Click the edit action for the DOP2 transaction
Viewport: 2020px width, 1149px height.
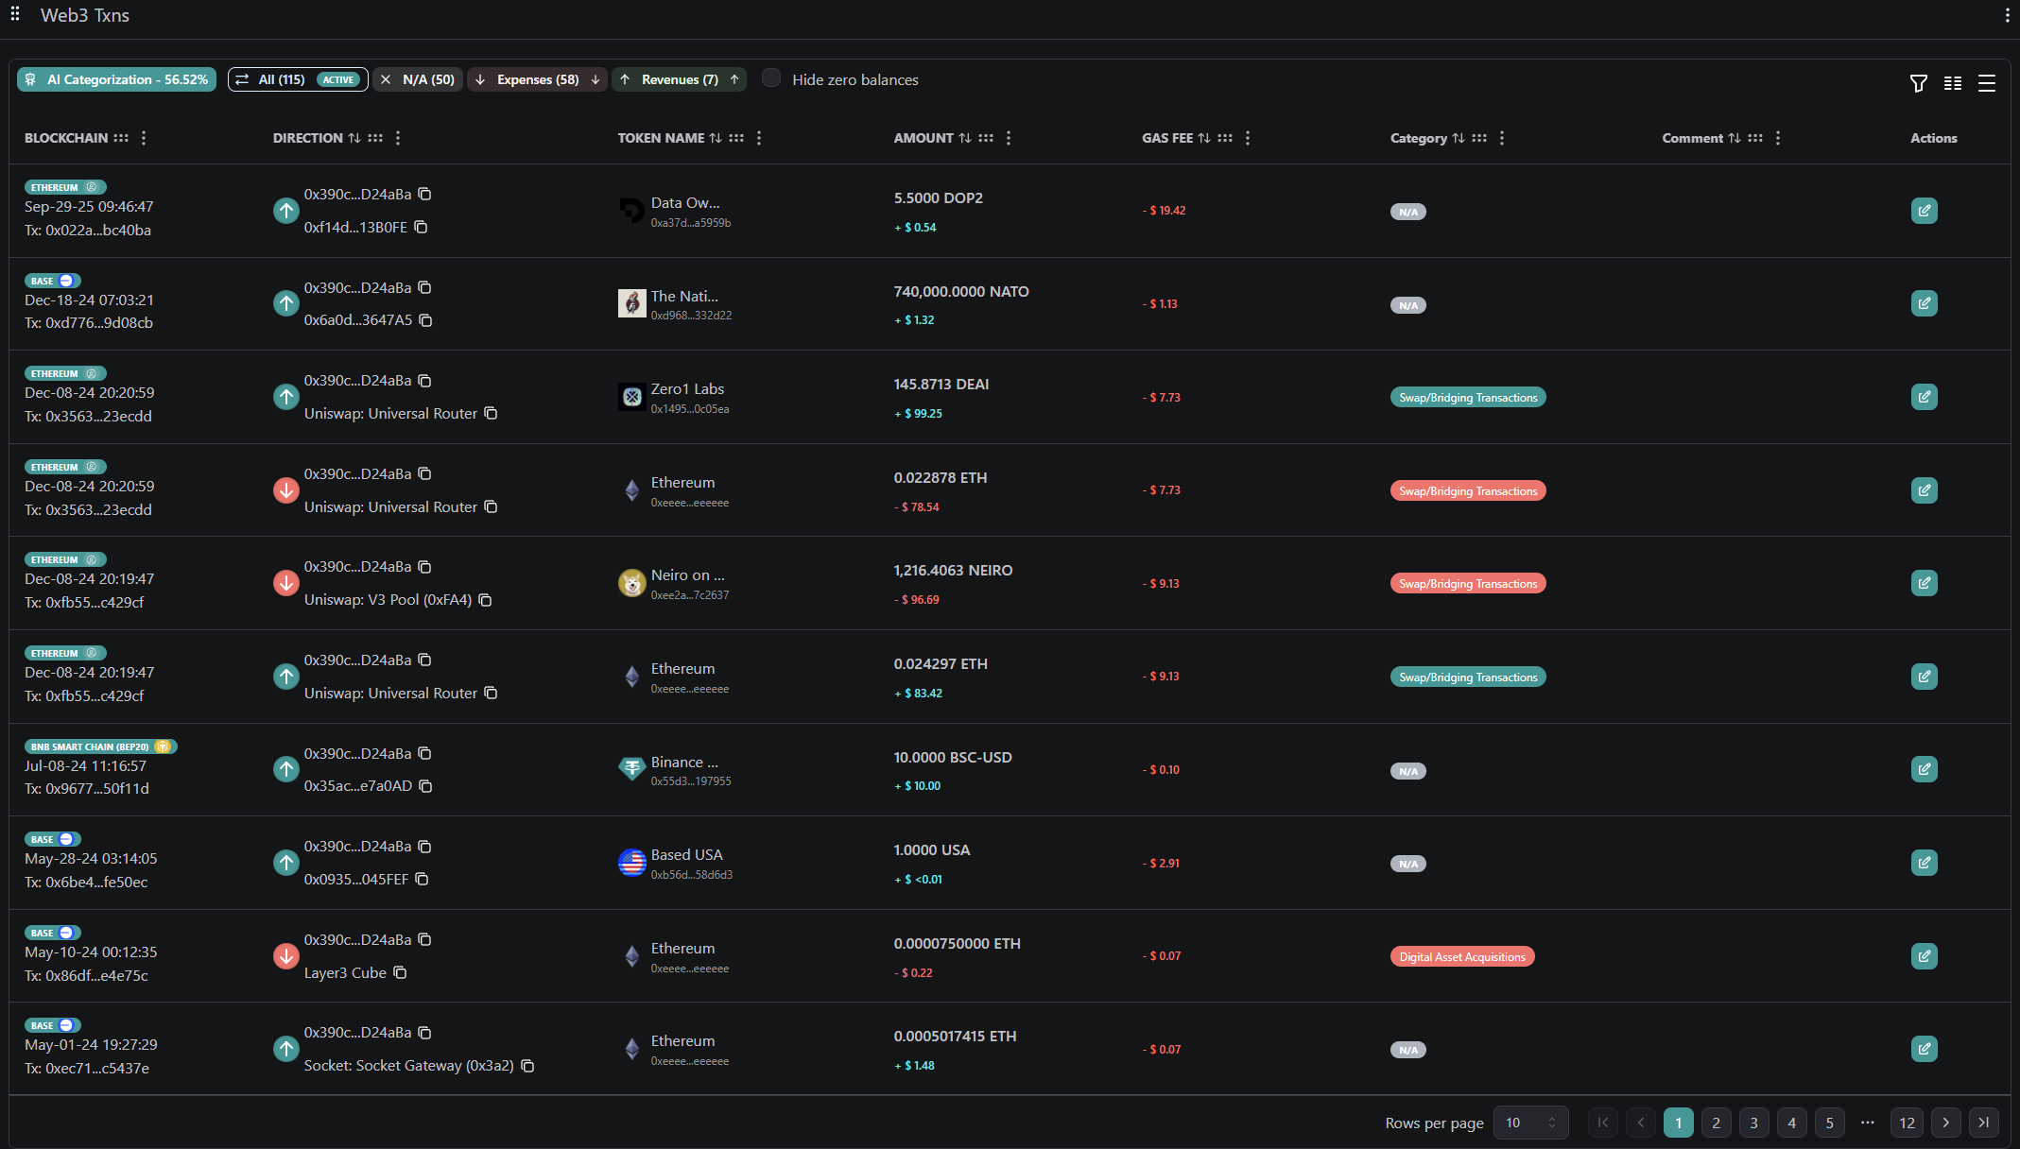(1925, 210)
